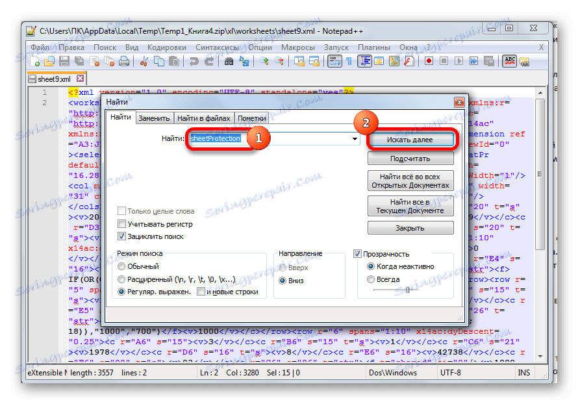Click the Zoom In magnifier icon
This screenshot has height=404, width=578.
click(x=264, y=62)
